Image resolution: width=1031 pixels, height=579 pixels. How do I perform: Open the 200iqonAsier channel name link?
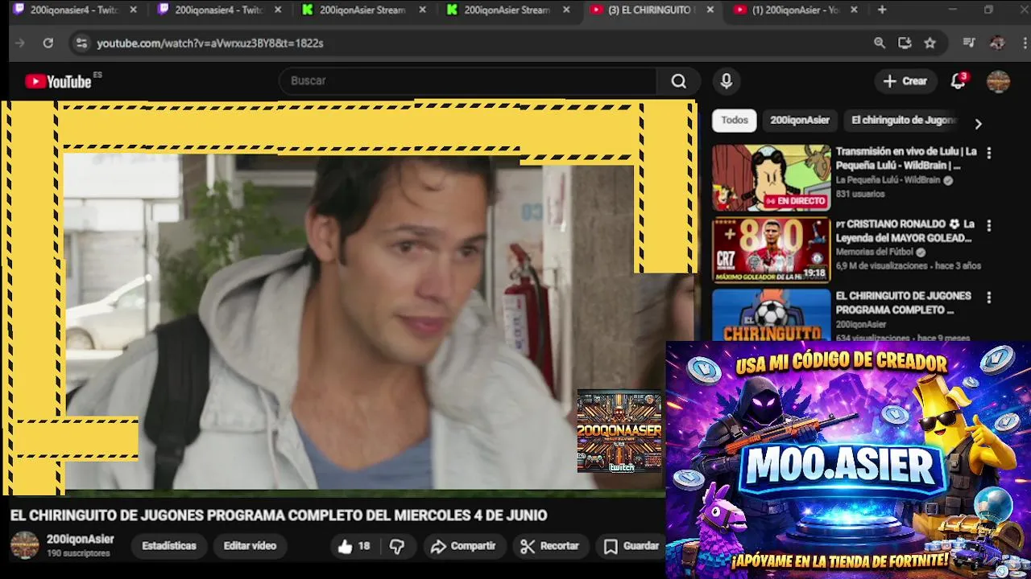point(81,540)
